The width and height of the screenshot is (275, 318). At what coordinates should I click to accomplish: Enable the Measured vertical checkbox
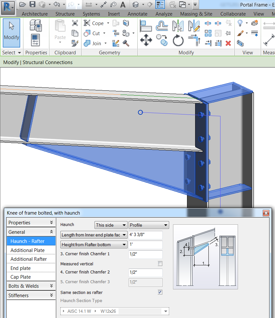pyautogui.click(x=160, y=264)
